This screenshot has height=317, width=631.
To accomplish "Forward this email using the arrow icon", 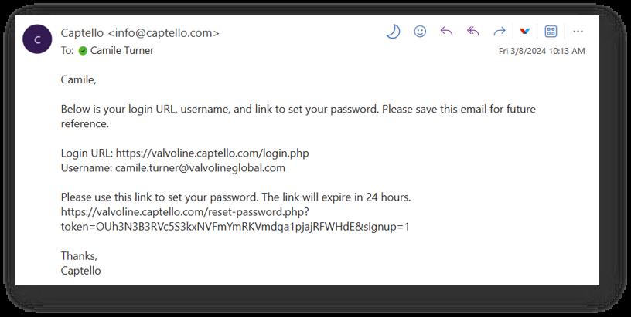I will click(500, 32).
